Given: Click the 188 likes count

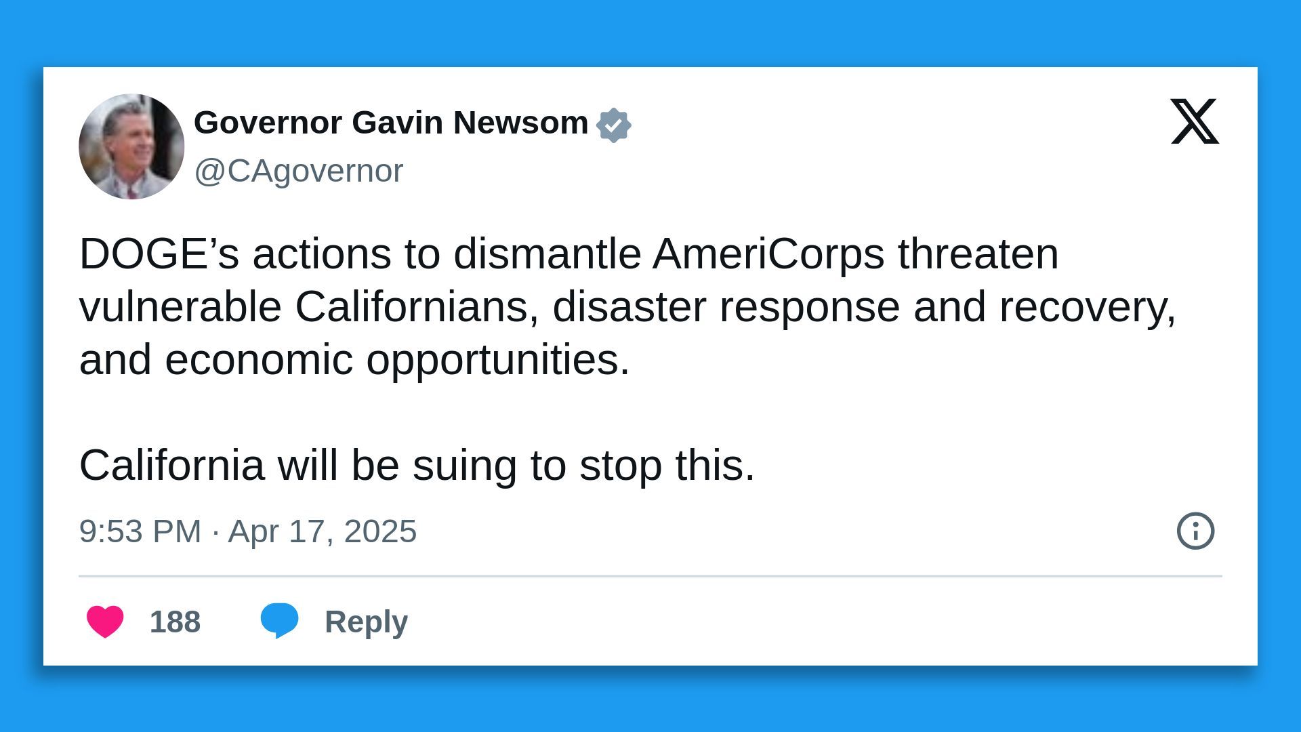Looking at the screenshot, I should (175, 622).
